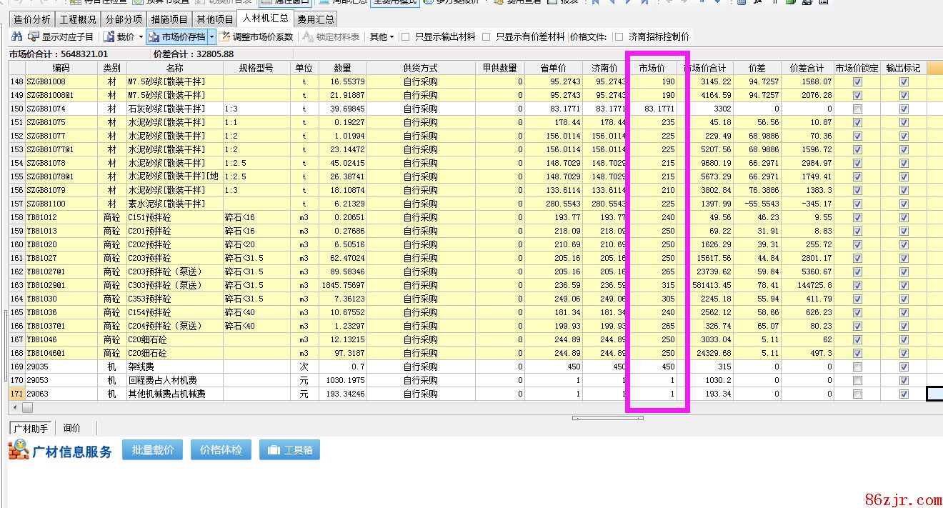Enable 只显示有价差材料 checkbox
This screenshot has height=508, width=943.
coord(487,36)
